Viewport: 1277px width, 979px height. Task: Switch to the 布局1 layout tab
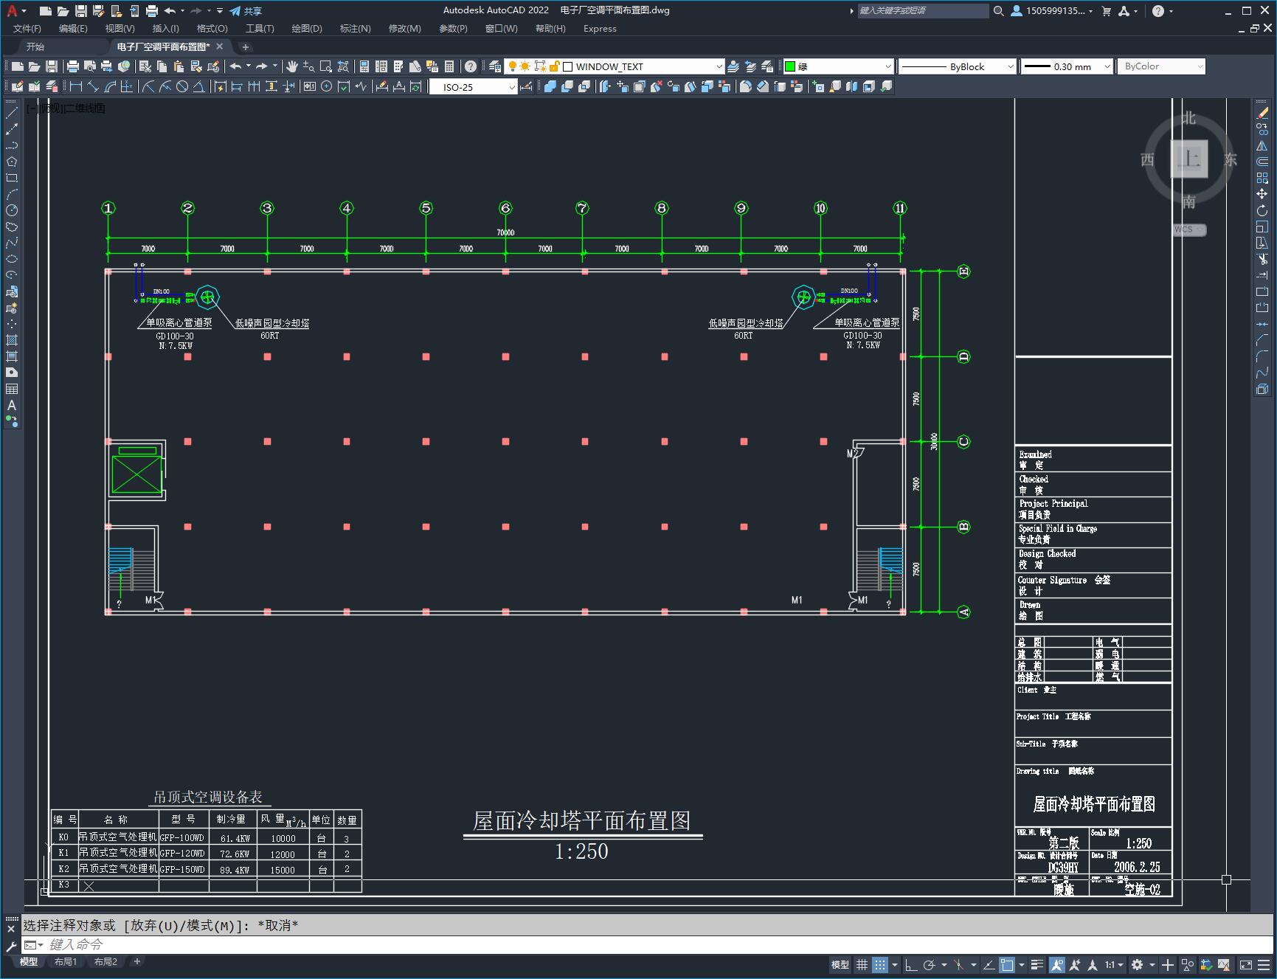[65, 962]
